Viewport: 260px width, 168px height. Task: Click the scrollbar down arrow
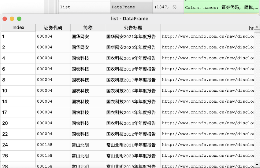(257, 165)
